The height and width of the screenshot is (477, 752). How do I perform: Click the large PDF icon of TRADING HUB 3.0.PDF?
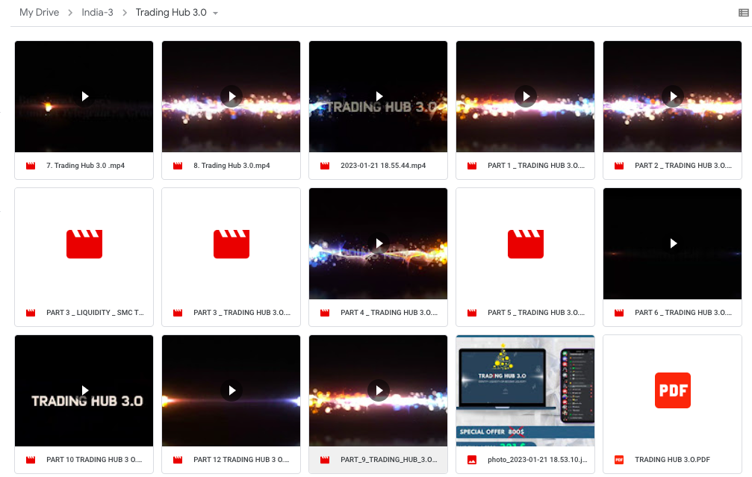click(673, 390)
